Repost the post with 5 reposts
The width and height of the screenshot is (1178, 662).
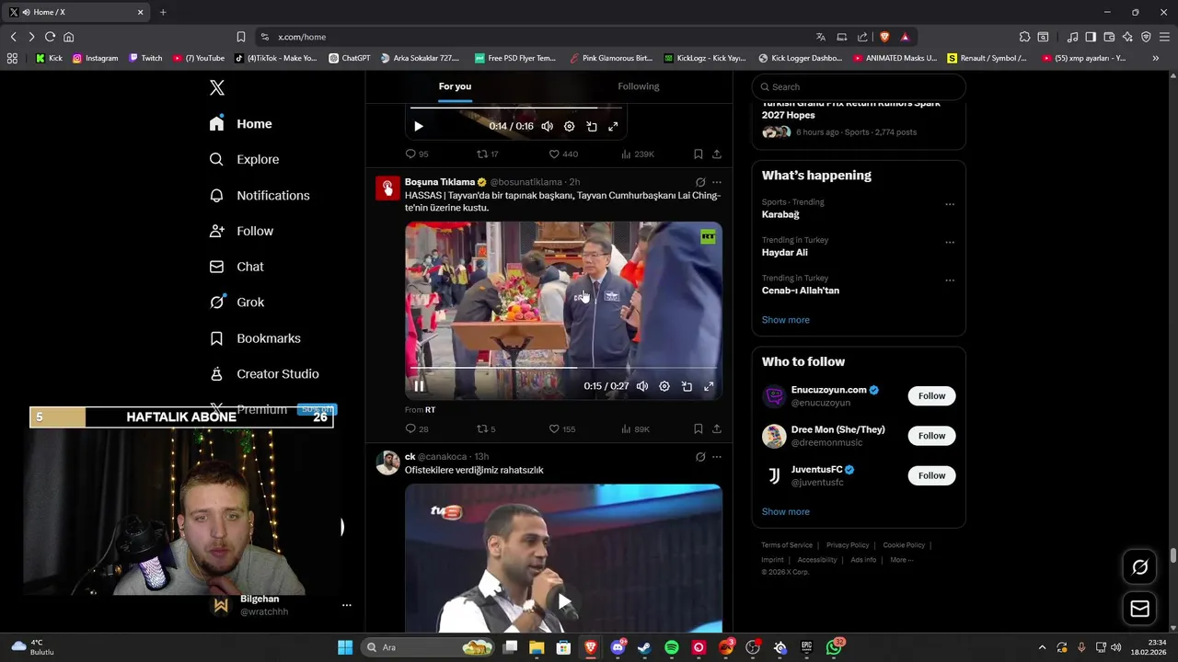[x=485, y=428]
